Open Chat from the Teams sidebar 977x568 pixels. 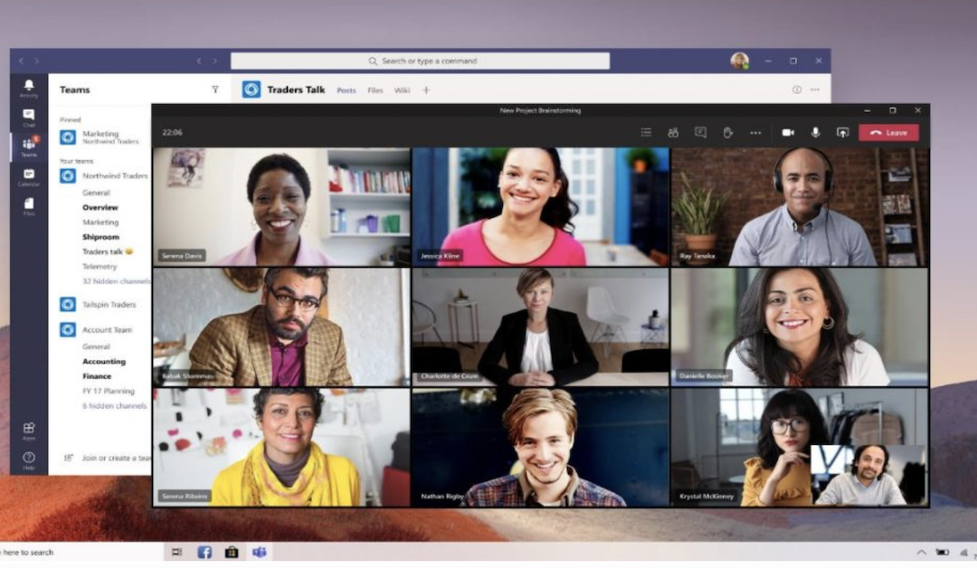(x=27, y=115)
